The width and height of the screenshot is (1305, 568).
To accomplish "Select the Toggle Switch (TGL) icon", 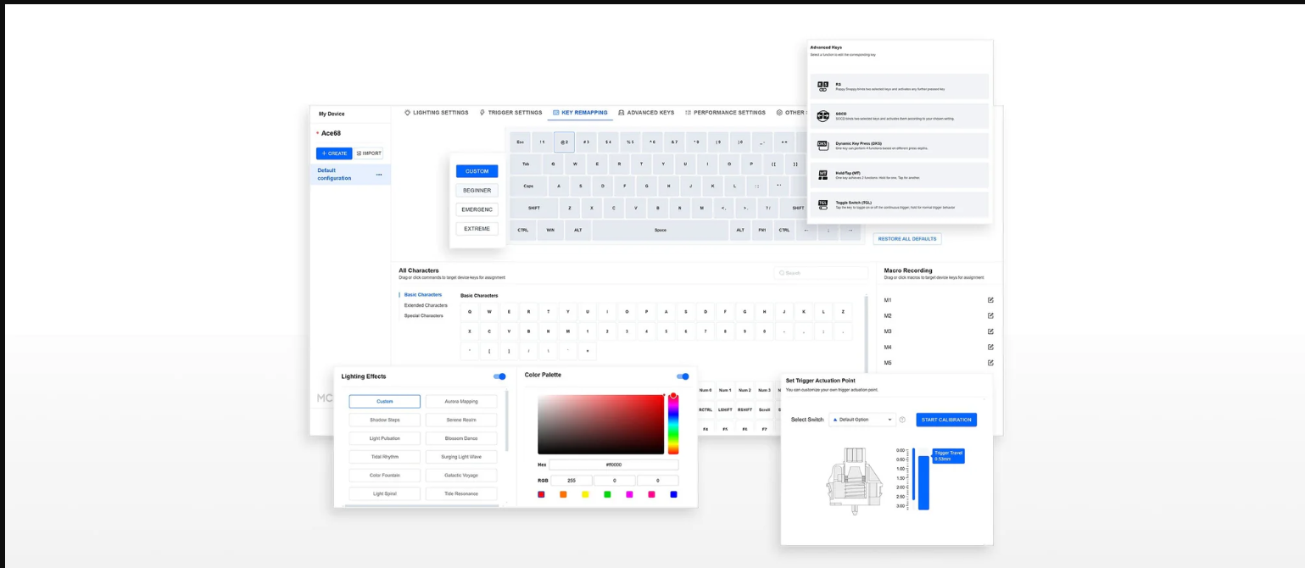I will click(x=823, y=204).
